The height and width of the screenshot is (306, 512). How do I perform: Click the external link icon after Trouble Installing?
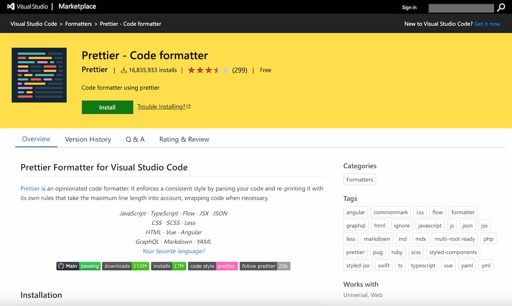tap(188, 106)
